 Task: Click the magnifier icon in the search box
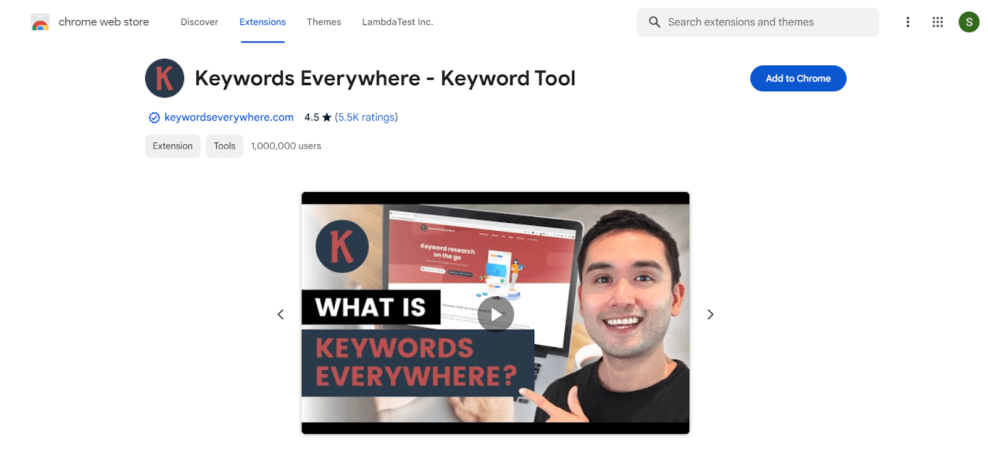pos(655,22)
